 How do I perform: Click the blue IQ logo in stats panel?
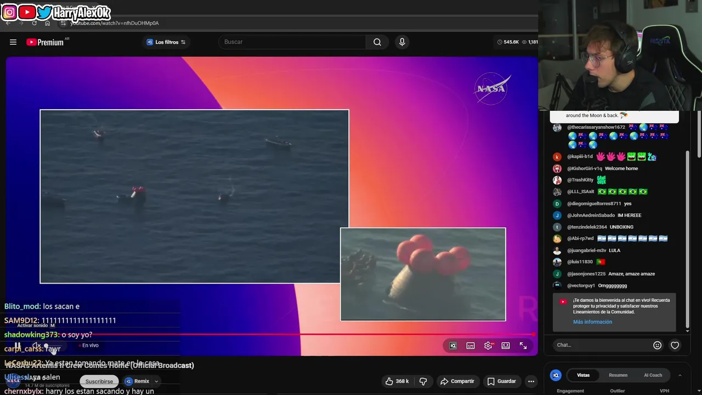[x=556, y=375]
